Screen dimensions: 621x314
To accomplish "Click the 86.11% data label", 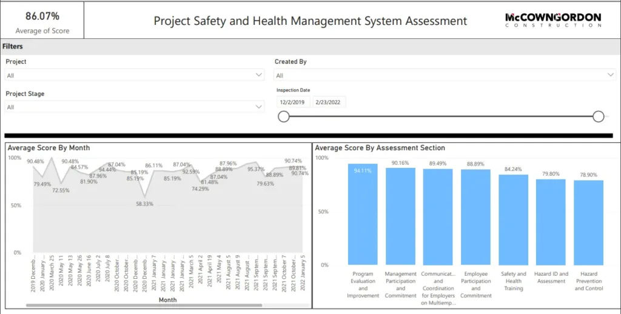I will coord(153,165).
